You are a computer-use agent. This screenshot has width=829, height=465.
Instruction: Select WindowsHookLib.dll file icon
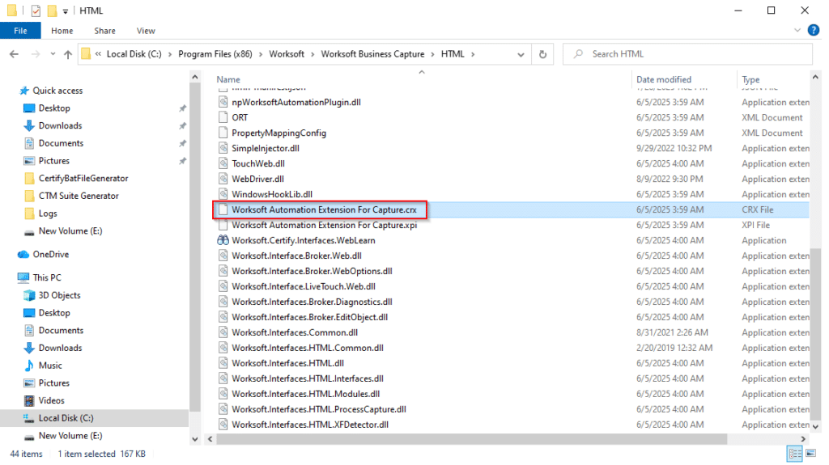tap(223, 194)
